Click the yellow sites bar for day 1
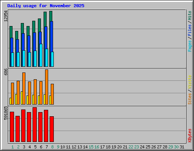The height and width of the screenshot is (151, 194). point(10,101)
